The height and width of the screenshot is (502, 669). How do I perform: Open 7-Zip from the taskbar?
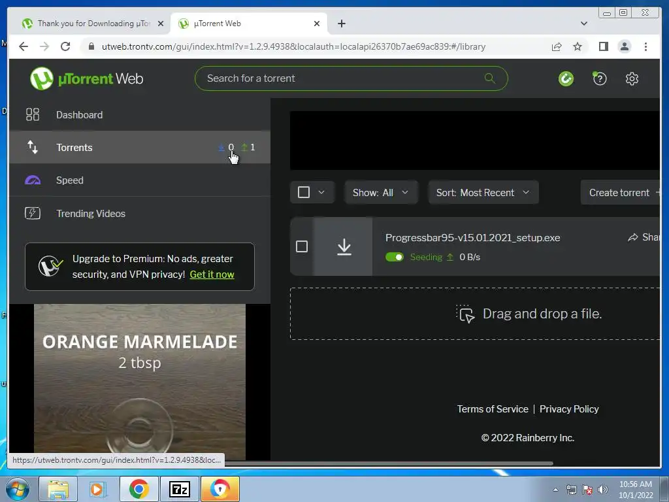click(x=179, y=489)
